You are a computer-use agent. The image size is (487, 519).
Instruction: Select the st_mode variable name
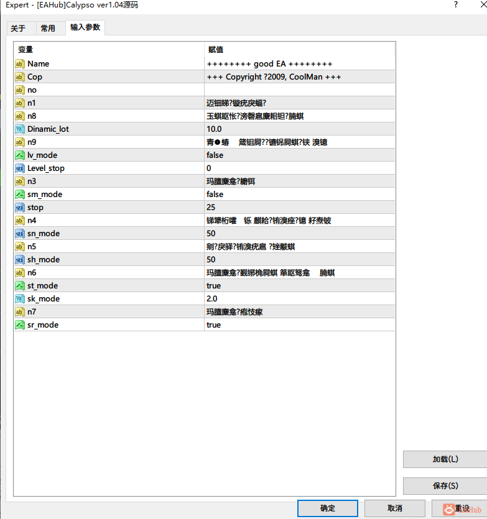pos(42,286)
